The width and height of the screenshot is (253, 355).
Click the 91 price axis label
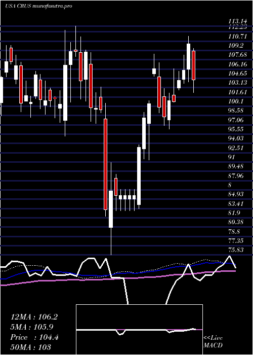click(232, 157)
